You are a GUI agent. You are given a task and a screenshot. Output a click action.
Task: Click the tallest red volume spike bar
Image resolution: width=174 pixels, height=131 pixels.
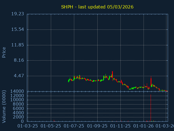click(x=151, y=108)
